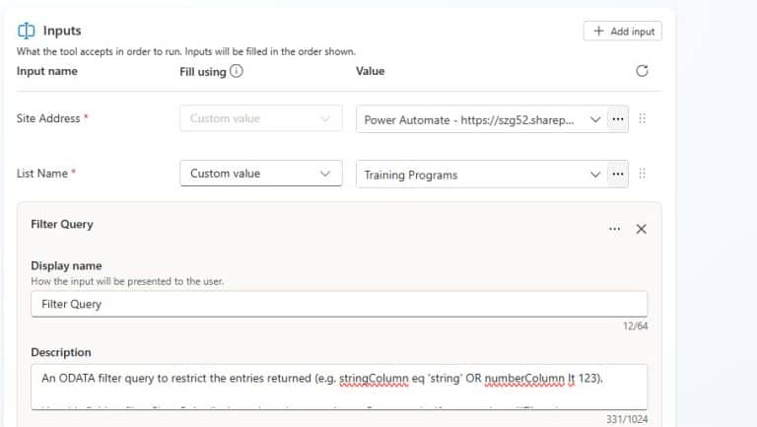Image resolution: width=757 pixels, height=427 pixels.
Task: Open List Name more options ellipsis
Action: click(618, 175)
